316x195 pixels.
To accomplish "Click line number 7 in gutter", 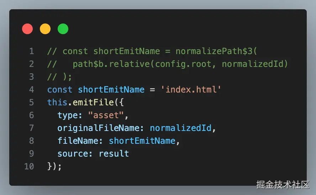I will click(x=32, y=128).
